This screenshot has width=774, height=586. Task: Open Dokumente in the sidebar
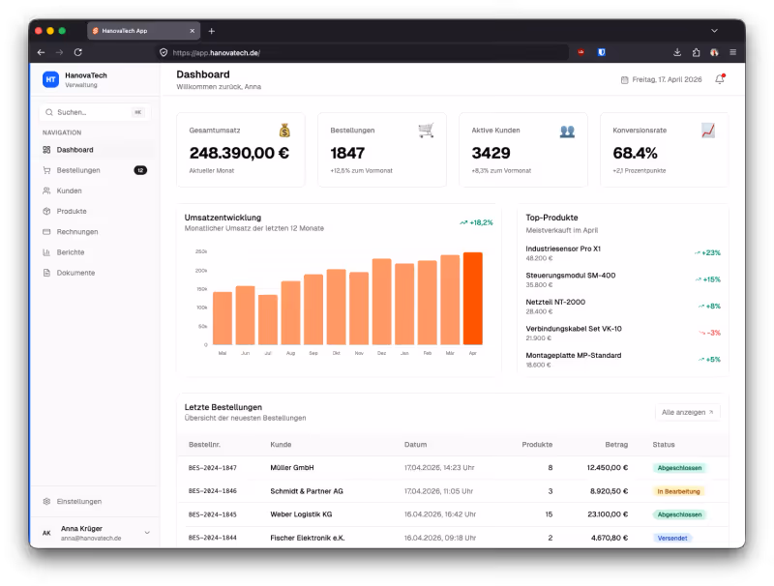[x=96, y=273]
